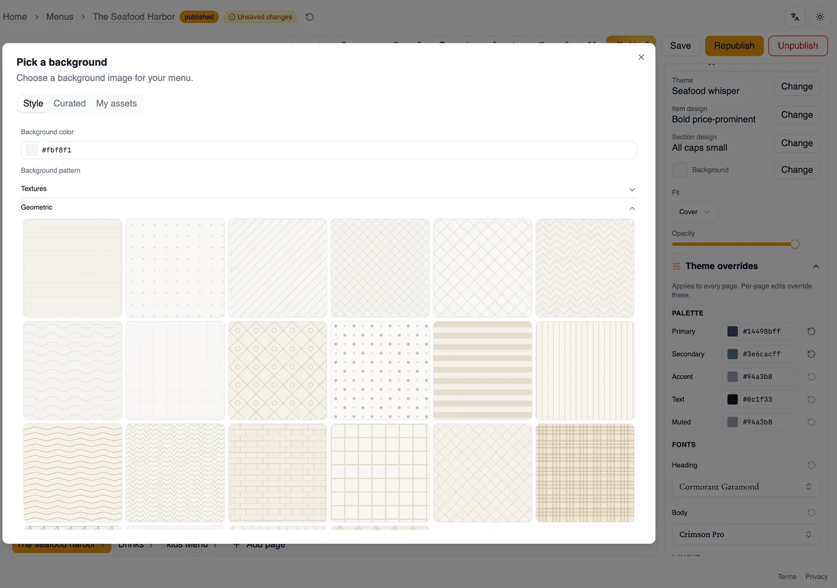Screen dimensions: 837x588
Task: Click the background color field #fbf8f1
Action: click(329, 150)
